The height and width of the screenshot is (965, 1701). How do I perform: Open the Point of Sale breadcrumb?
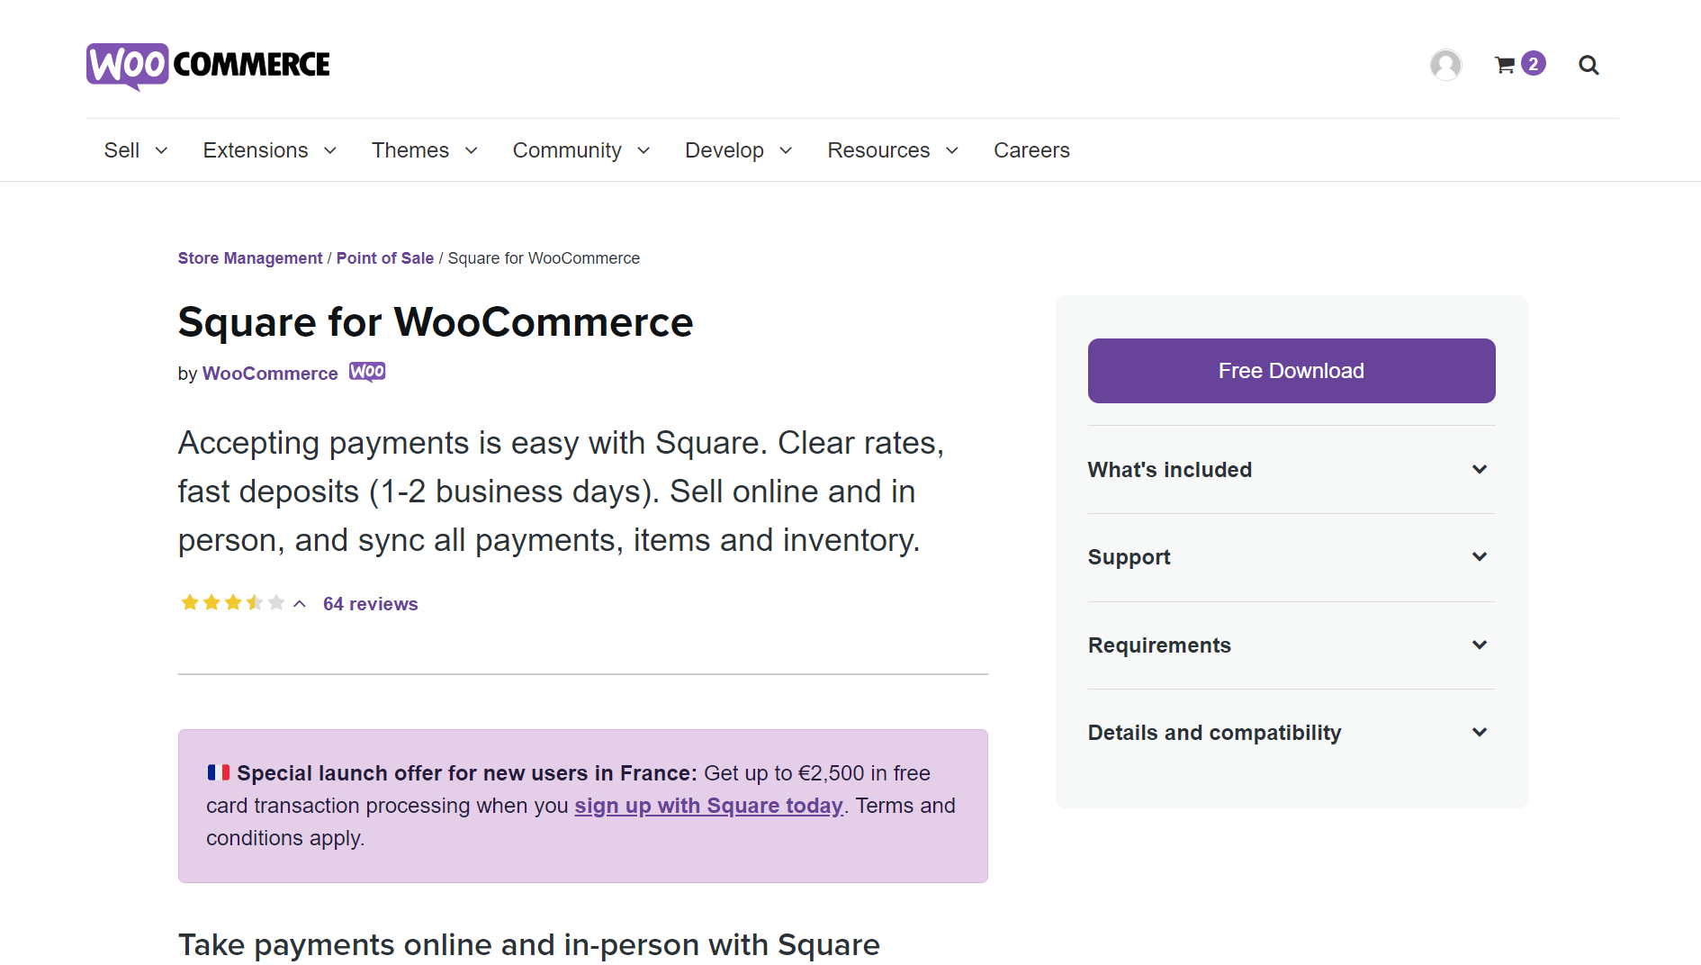(x=385, y=258)
